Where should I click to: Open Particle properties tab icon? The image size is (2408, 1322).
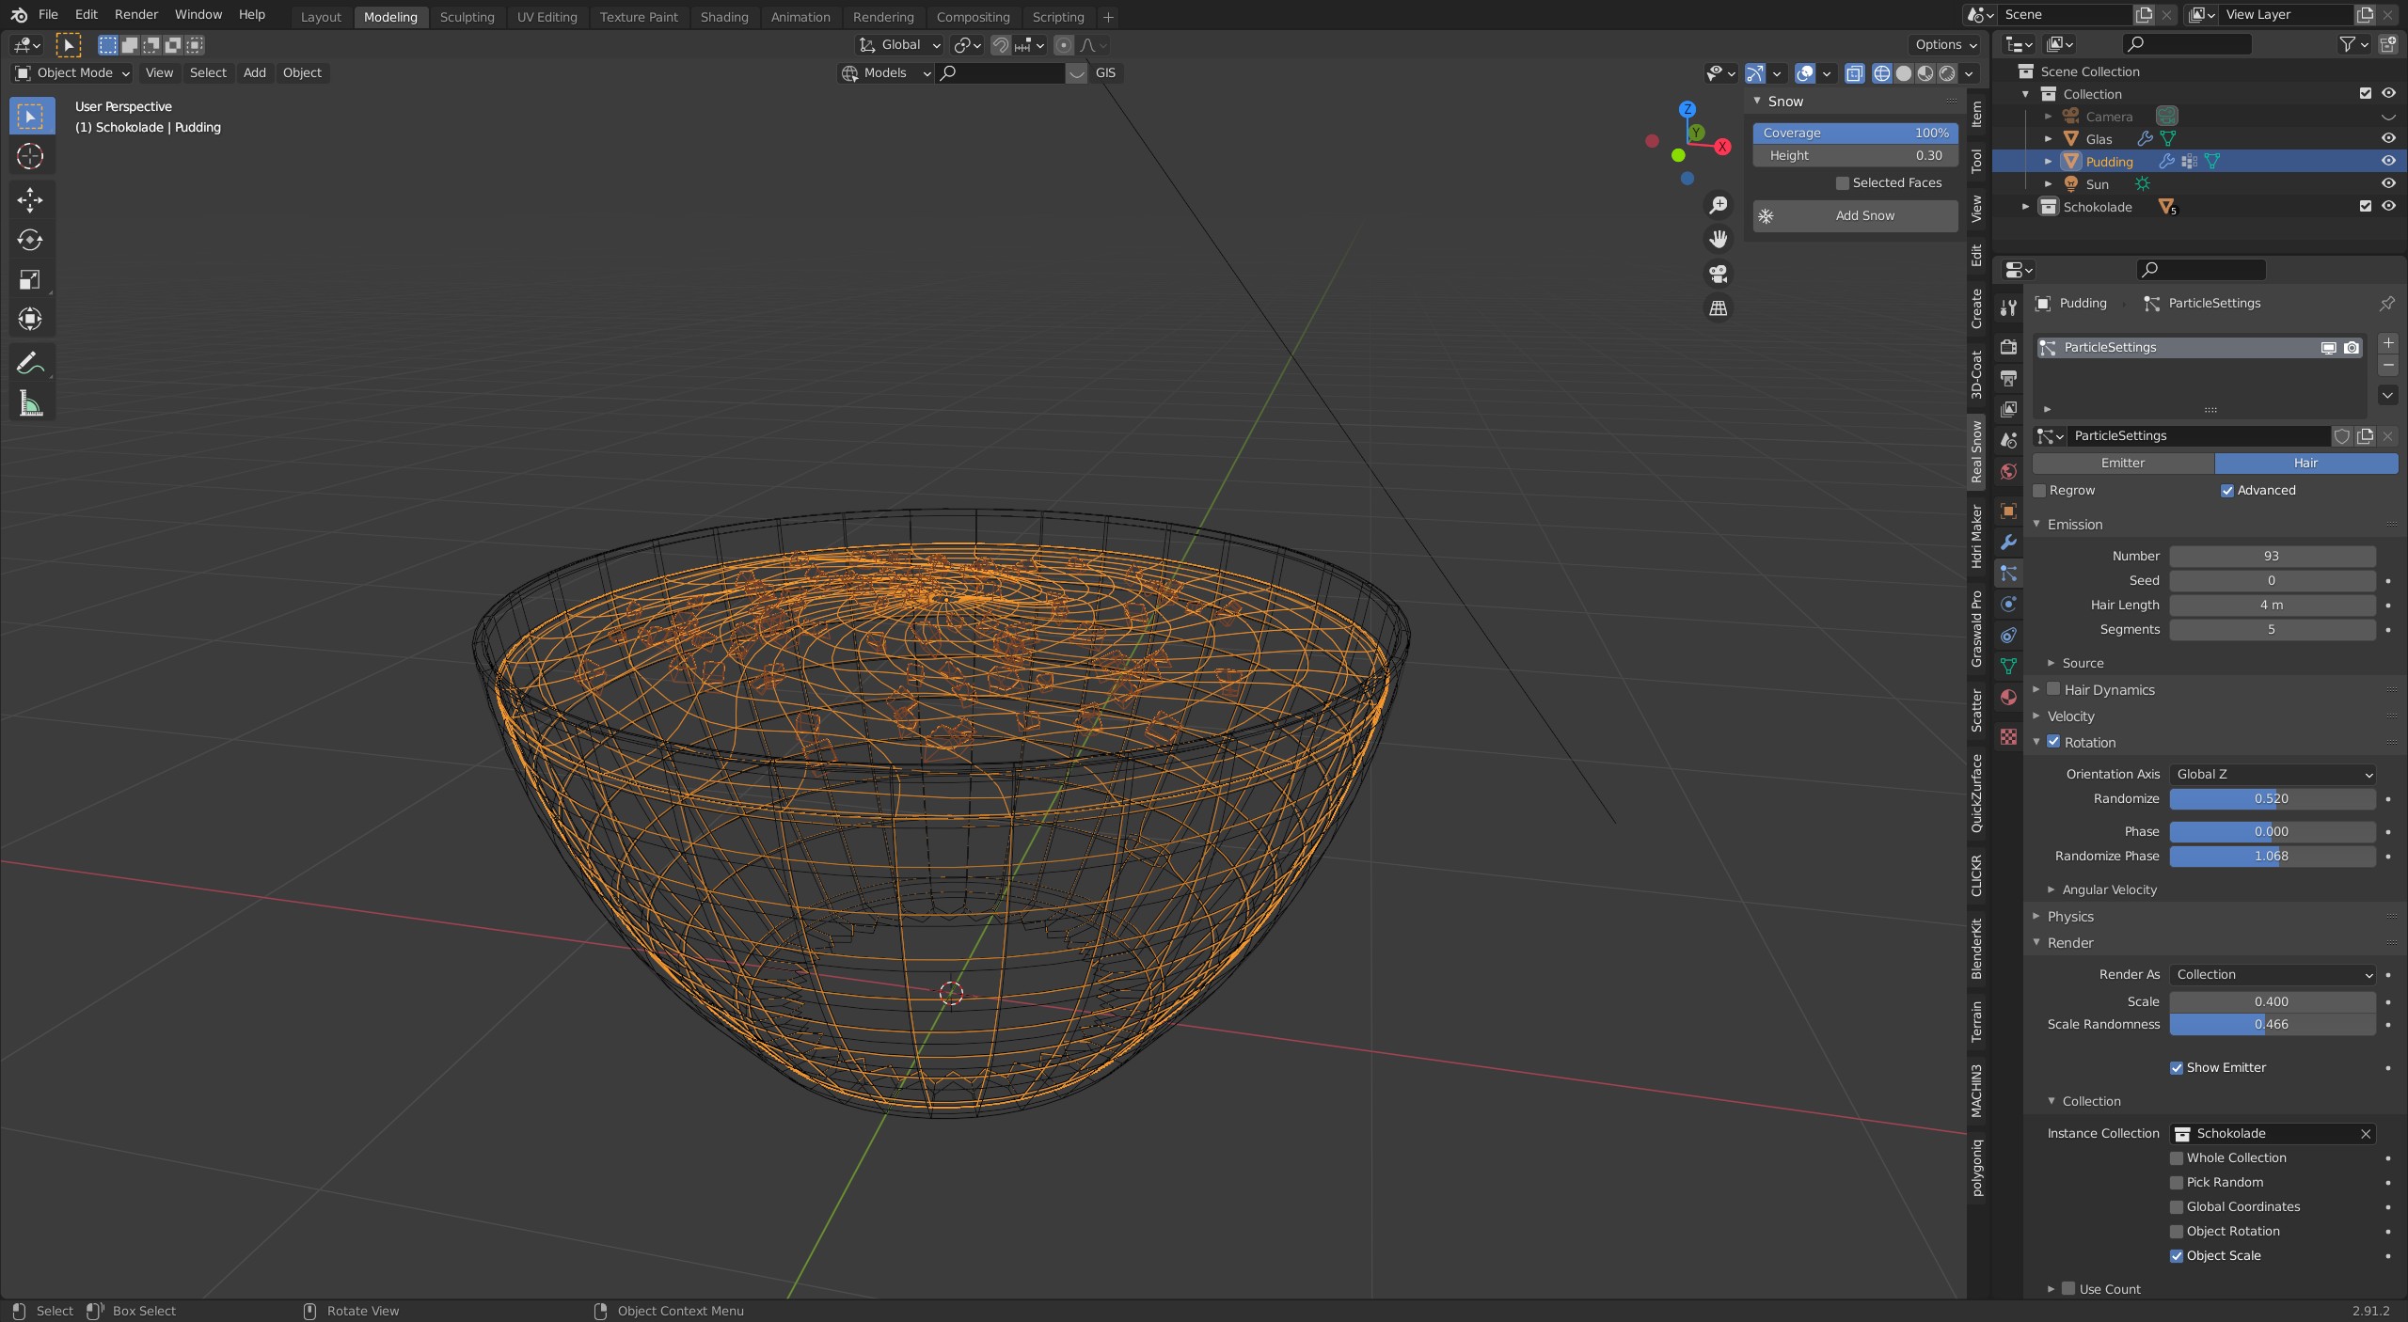(x=2009, y=574)
